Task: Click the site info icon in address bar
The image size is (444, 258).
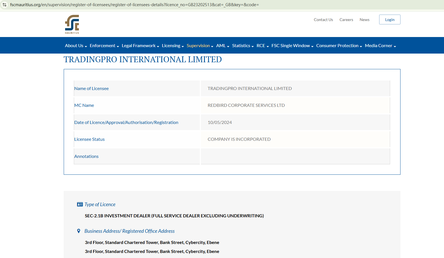Action: [x=4, y=5]
